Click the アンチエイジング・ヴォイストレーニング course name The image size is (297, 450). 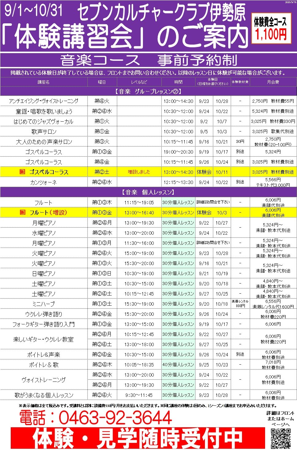click(x=44, y=101)
